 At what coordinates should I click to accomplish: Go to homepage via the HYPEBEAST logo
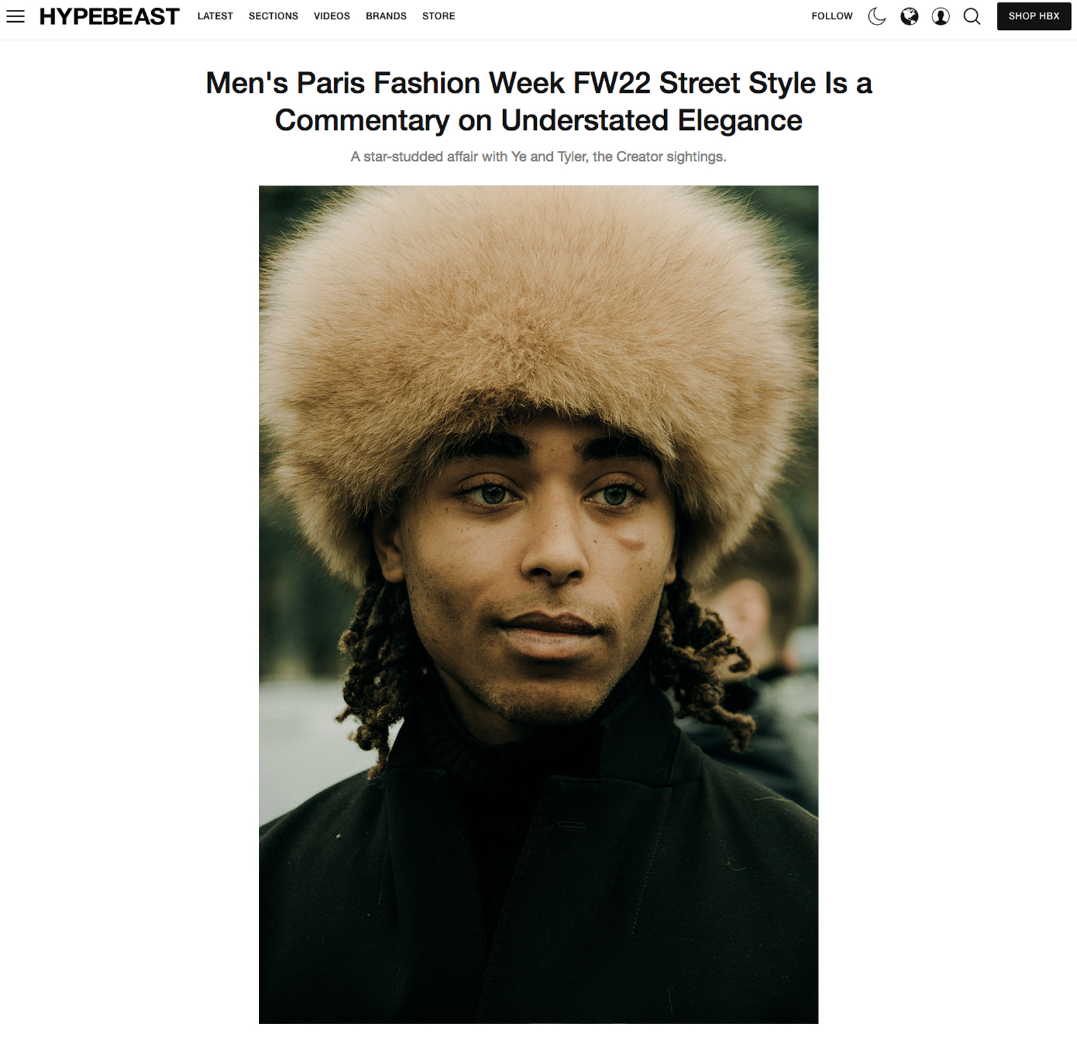109,17
